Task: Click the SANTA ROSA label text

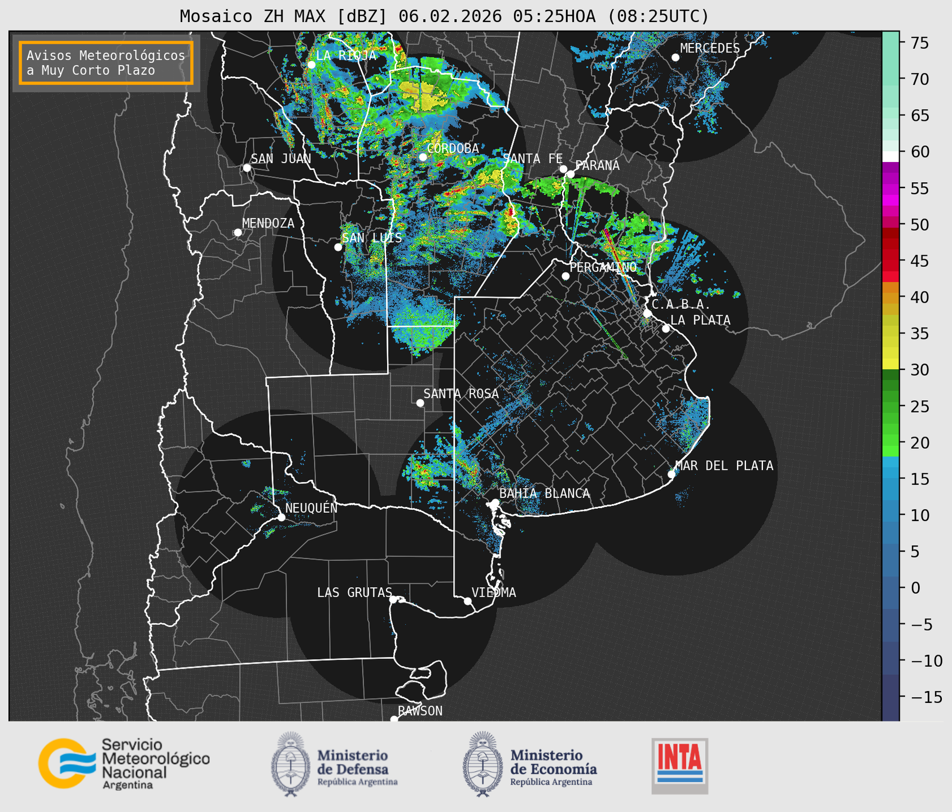Action: [461, 394]
